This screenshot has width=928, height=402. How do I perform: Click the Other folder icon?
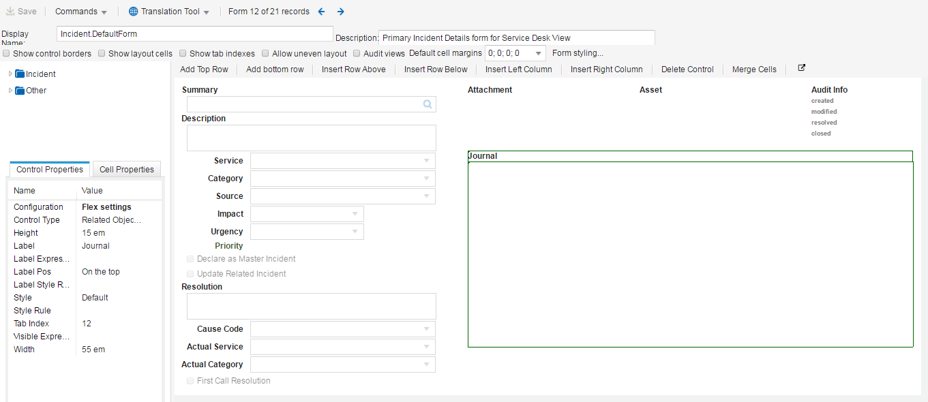20,91
